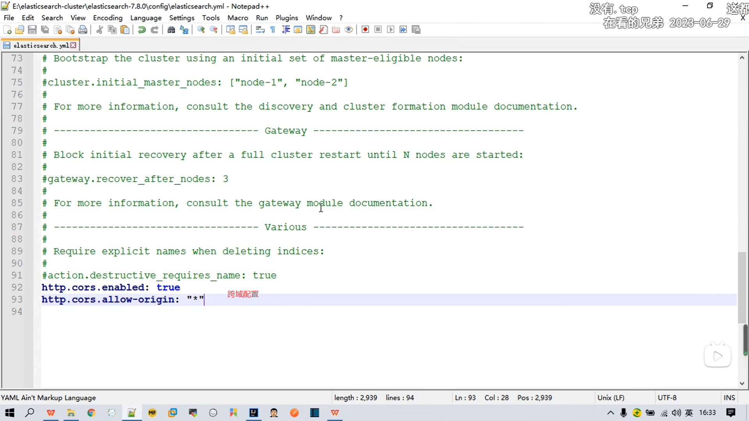Click the Print toolbar icon
Image resolution: width=749 pixels, height=421 pixels.
(x=83, y=30)
